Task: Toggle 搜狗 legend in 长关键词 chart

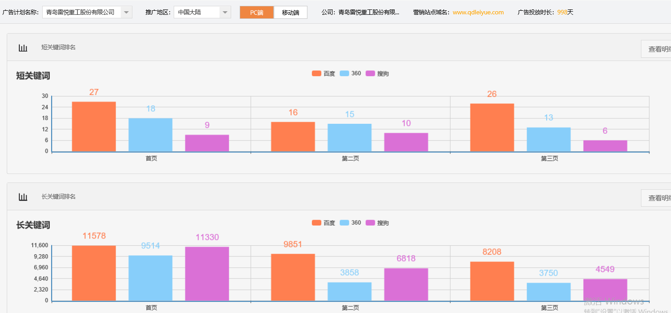Action: [377, 223]
